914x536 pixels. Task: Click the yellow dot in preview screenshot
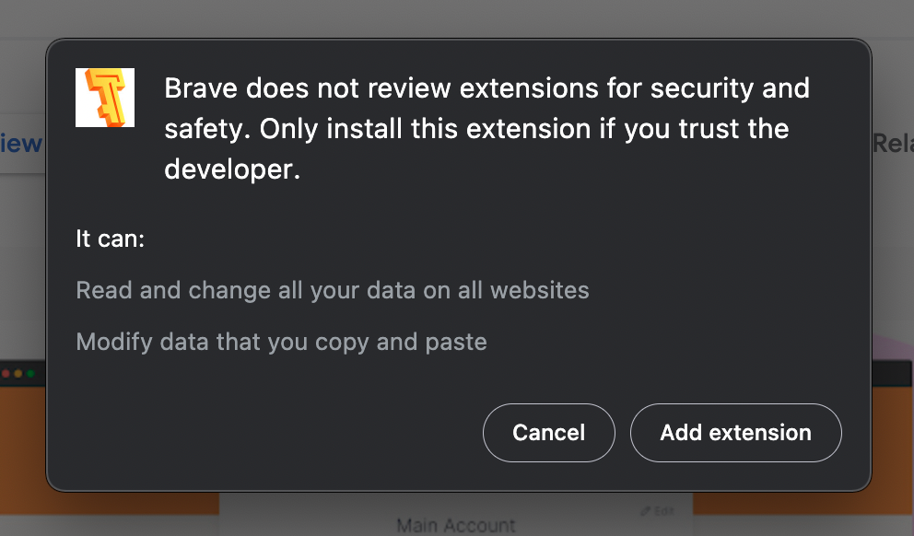[x=18, y=374]
